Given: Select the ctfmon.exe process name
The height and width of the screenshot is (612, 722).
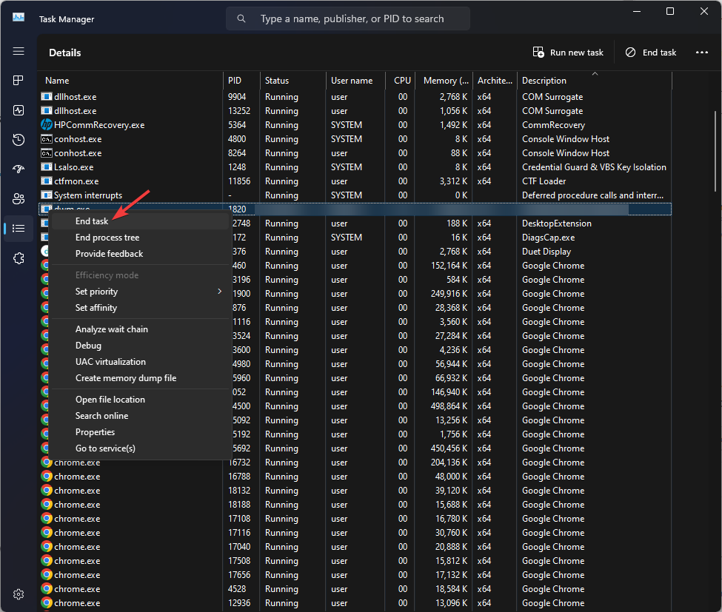Looking at the screenshot, I should [x=76, y=181].
